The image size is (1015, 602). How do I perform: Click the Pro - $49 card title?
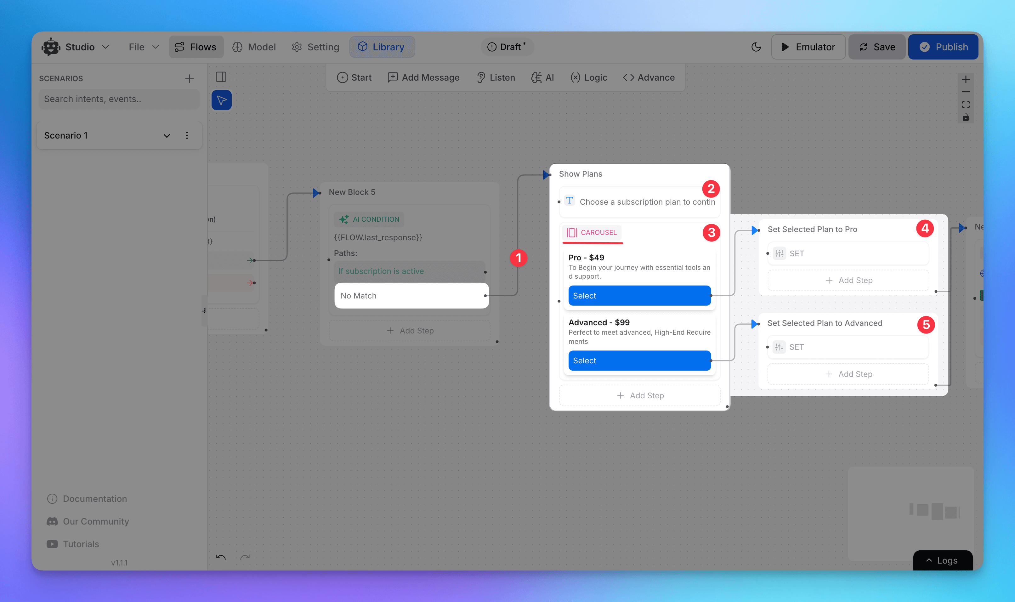[x=586, y=258]
